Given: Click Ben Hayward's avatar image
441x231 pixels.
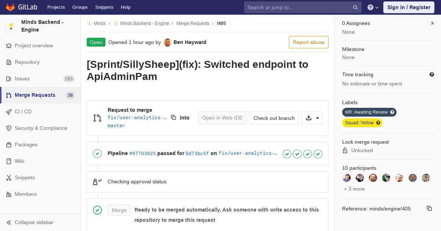Looking at the screenshot, I should [168, 42].
